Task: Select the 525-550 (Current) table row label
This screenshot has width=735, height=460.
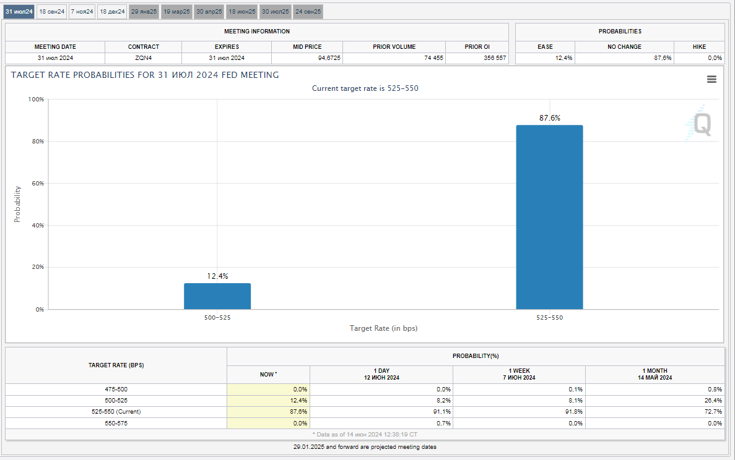Action: tap(116, 411)
